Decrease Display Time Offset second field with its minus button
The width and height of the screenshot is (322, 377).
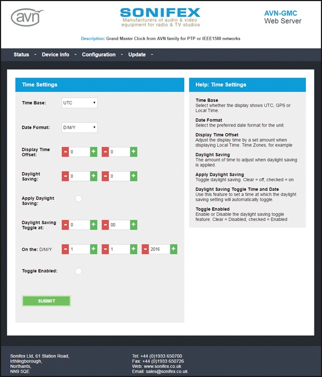(105, 152)
